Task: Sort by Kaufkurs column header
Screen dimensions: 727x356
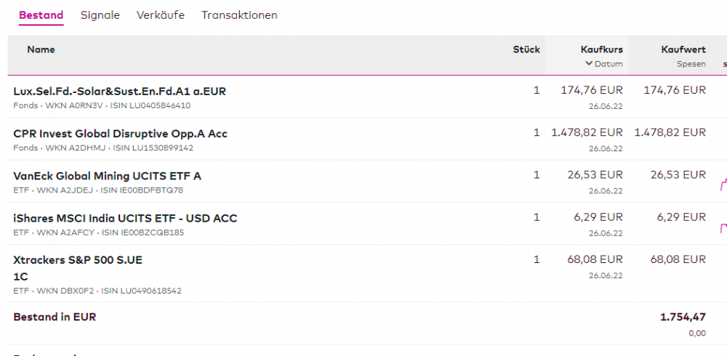Action: click(601, 49)
